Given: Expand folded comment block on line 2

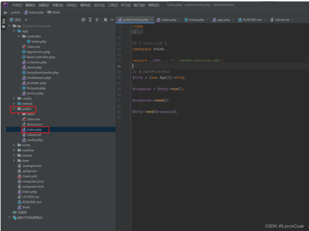Looking at the screenshot, I should [x=131, y=32].
